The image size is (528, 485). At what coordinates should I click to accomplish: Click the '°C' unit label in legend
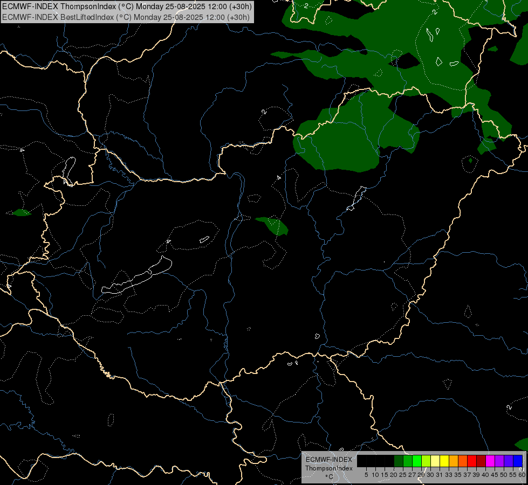(330, 477)
